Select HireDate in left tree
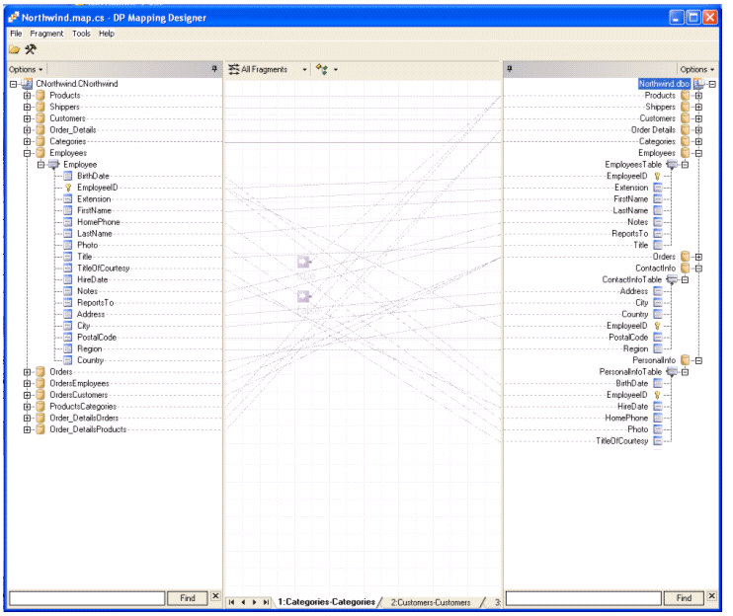 93,279
